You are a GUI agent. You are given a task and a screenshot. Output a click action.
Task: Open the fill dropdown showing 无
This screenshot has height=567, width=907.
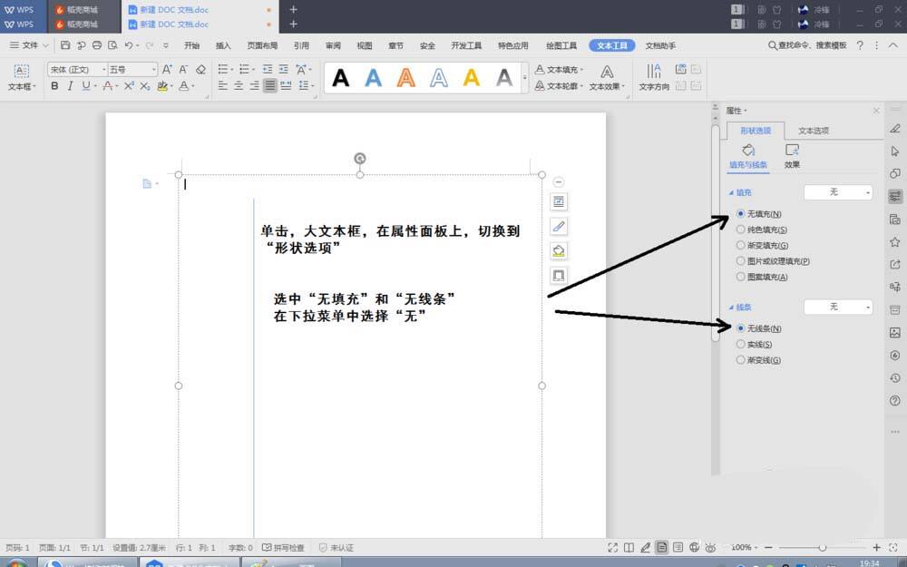tap(836, 191)
